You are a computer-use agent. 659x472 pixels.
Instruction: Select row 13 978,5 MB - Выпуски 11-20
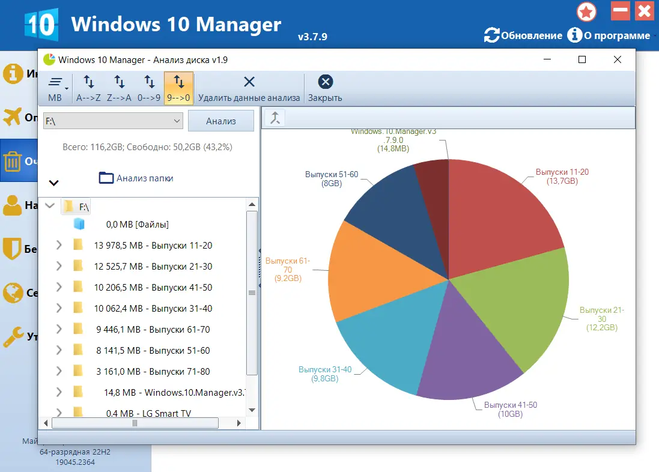(153, 246)
